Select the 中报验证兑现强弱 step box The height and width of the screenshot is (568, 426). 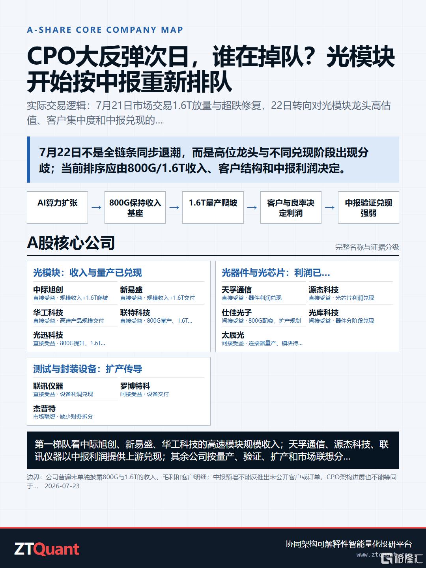click(x=368, y=207)
